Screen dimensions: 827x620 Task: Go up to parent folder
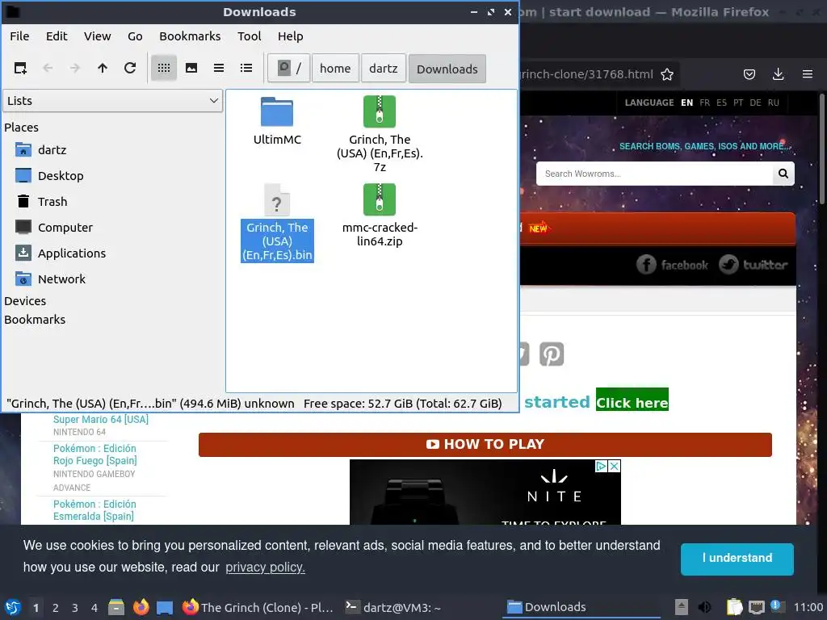[103, 68]
